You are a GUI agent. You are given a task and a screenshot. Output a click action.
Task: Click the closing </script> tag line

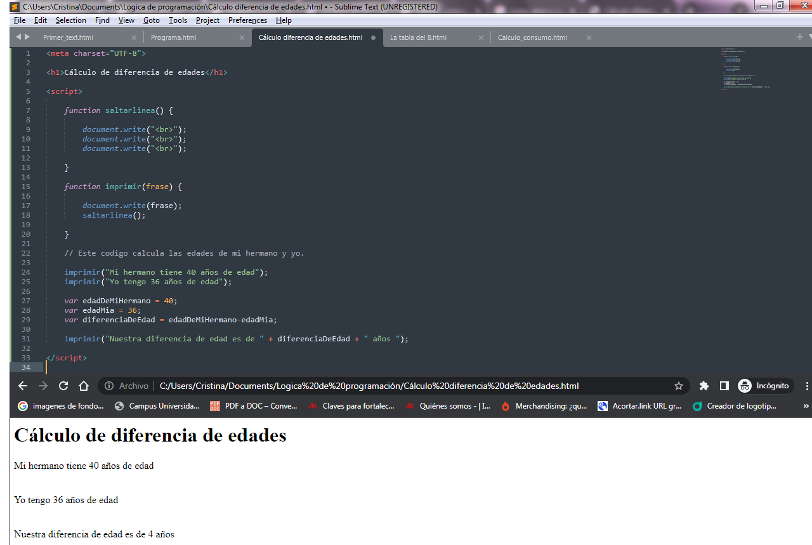(67, 358)
